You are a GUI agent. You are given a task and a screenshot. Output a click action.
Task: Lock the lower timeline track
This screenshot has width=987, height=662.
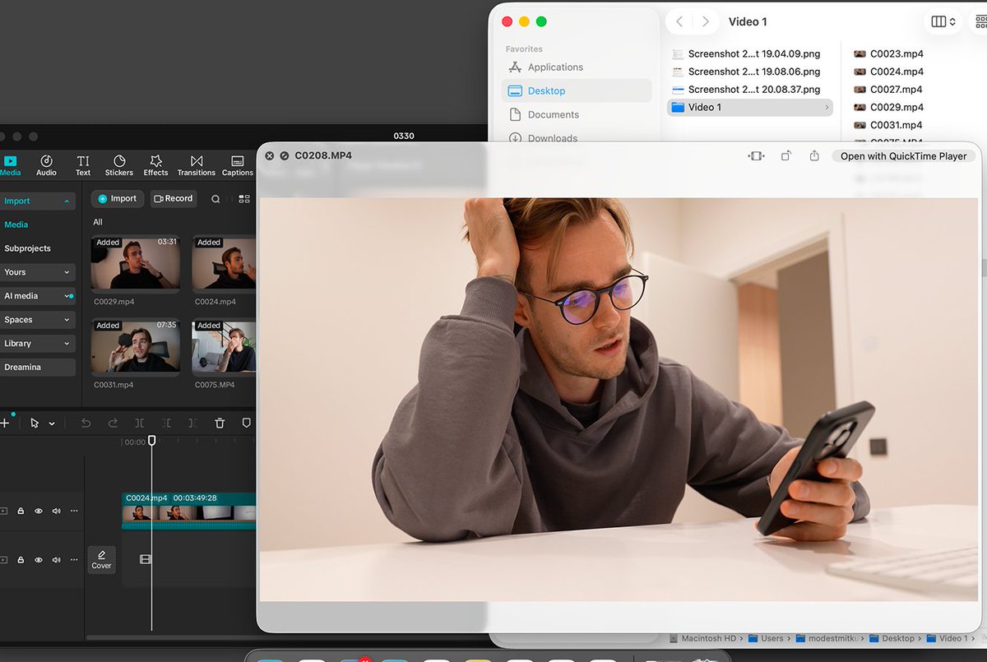tap(21, 560)
